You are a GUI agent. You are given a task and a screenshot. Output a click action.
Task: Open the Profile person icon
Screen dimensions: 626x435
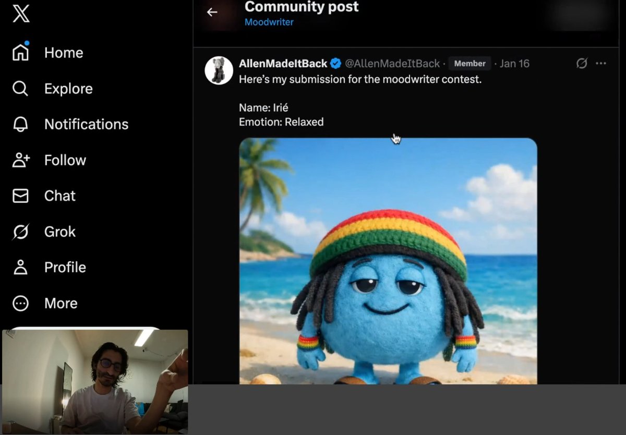tap(20, 267)
